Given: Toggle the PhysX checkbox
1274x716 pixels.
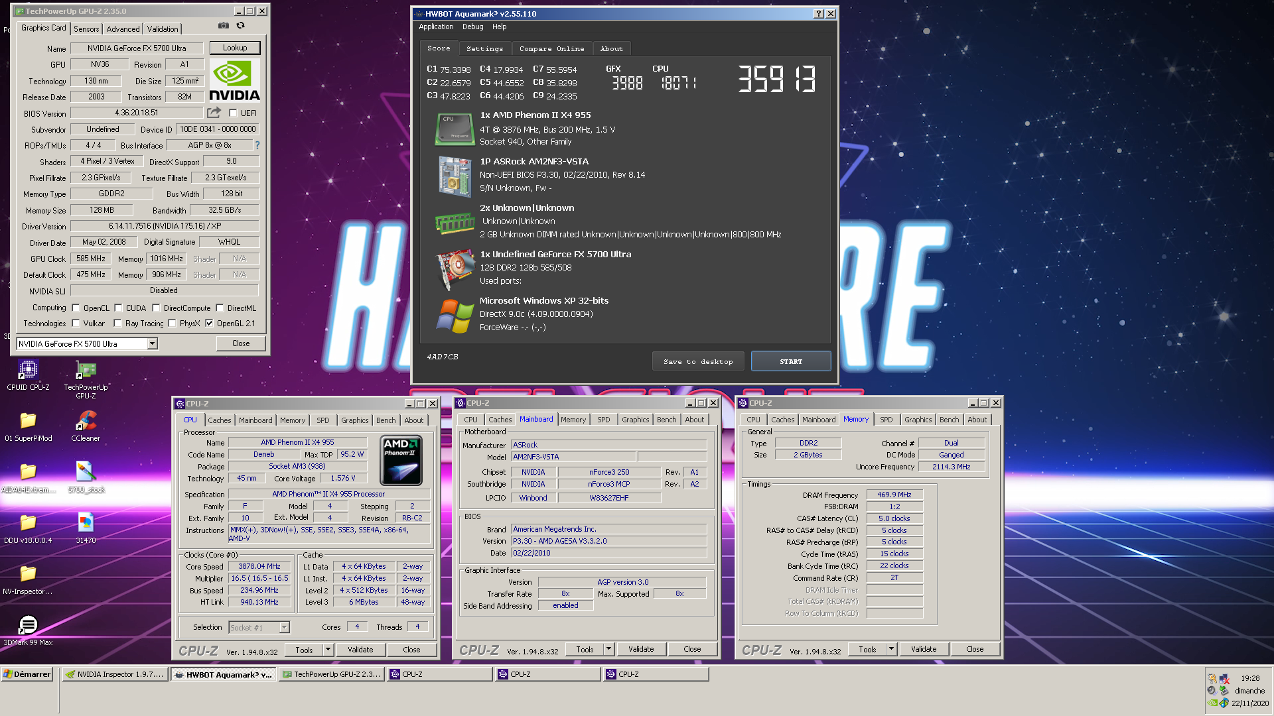Looking at the screenshot, I should click(172, 324).
